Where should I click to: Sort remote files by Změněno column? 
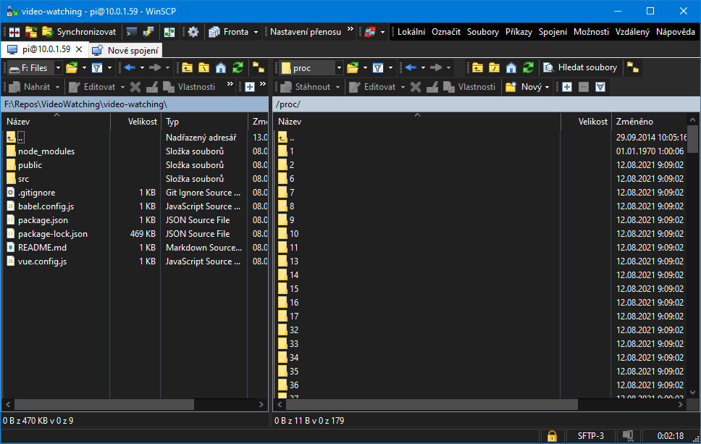tap(634, 122)
